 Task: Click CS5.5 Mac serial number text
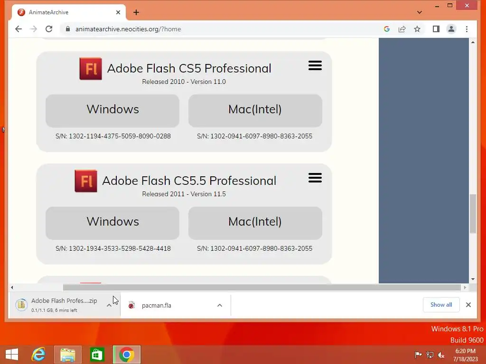coord(254,248)
